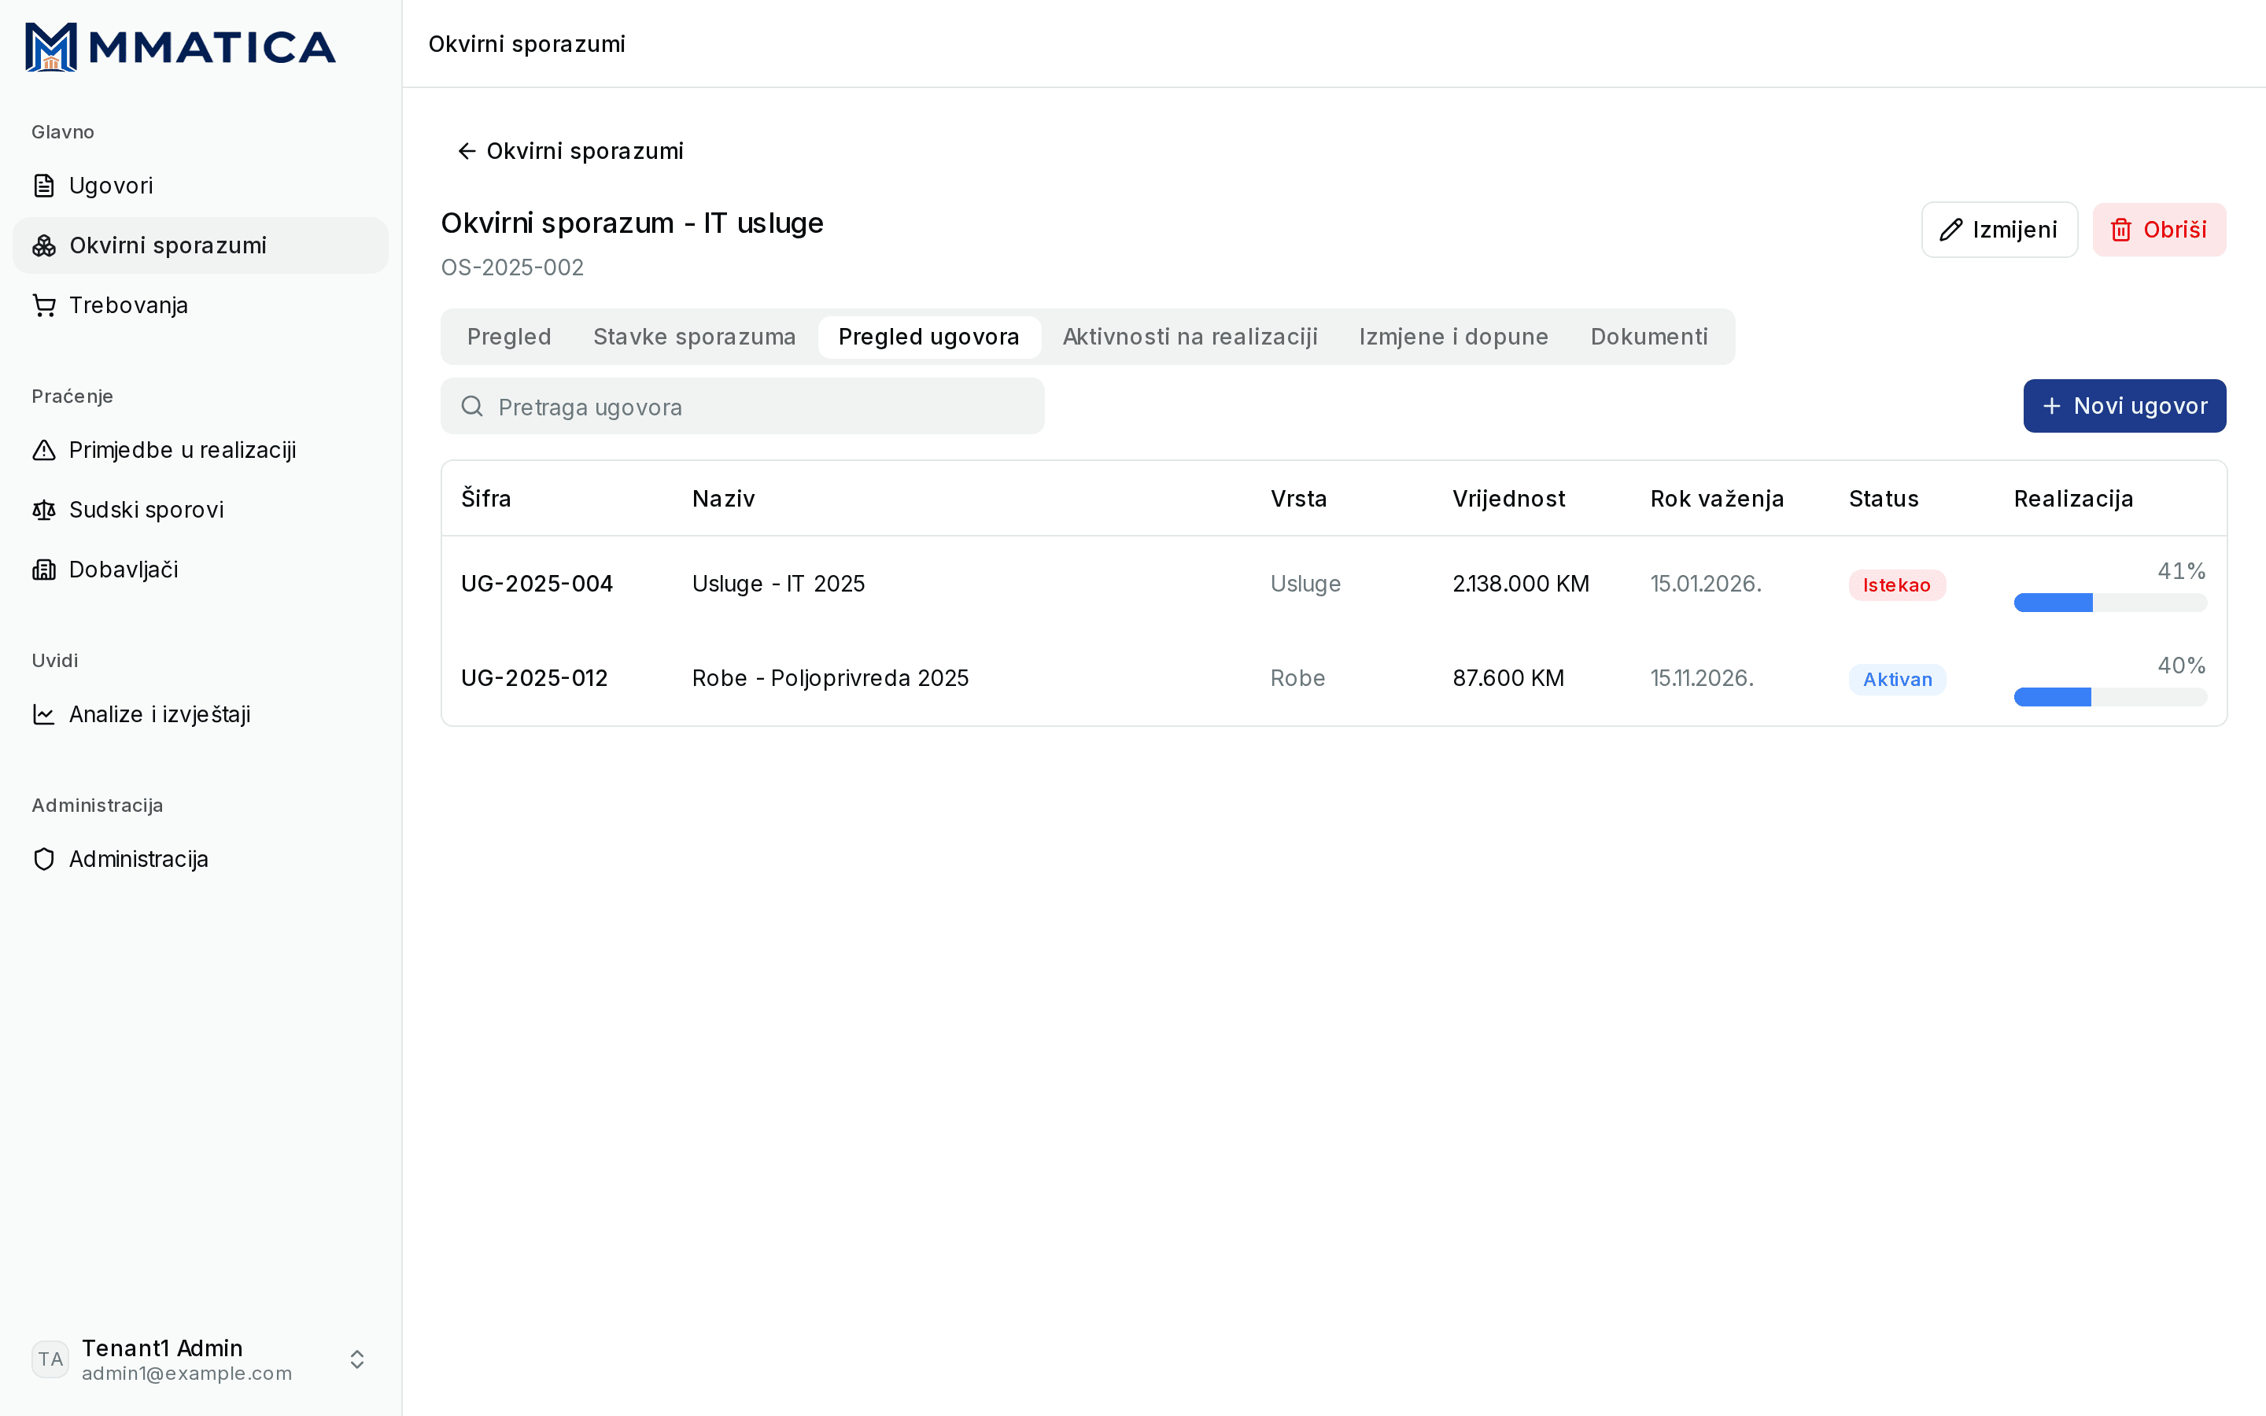Switch to the Izmjene i dopune tab
Image resolution: width=2266 pixels, height=1416 pixels.
tap(1453, 337)
